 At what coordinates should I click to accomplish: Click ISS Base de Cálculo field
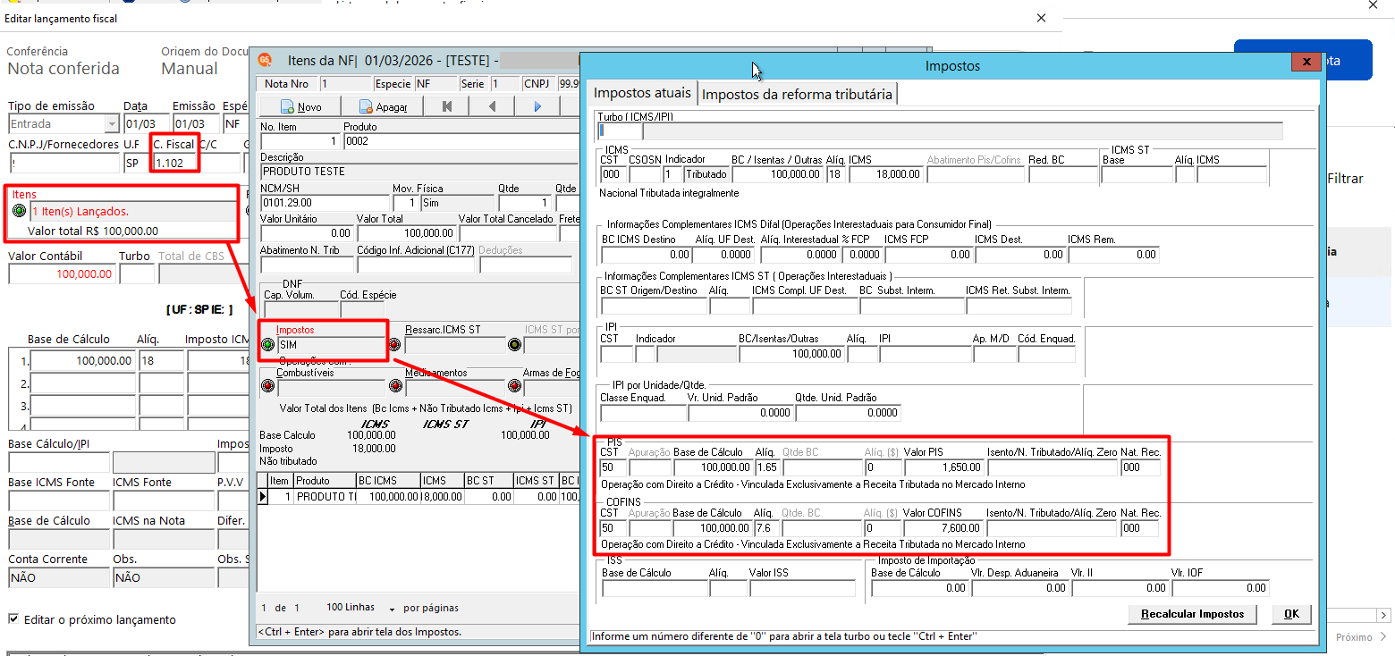(x=653, y=588)
